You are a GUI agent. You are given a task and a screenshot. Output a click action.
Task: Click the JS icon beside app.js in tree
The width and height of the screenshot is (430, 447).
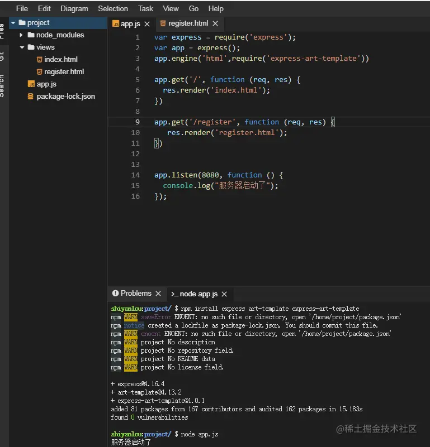point(31,84)
